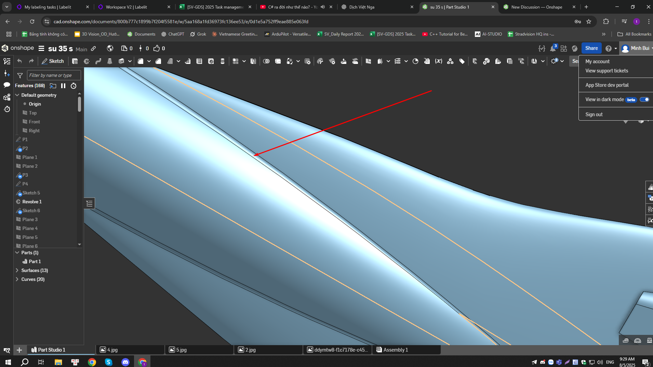Click the tag icon in the toolbar
Viewport: 653px width, 367px height.
tap(462, 61)
